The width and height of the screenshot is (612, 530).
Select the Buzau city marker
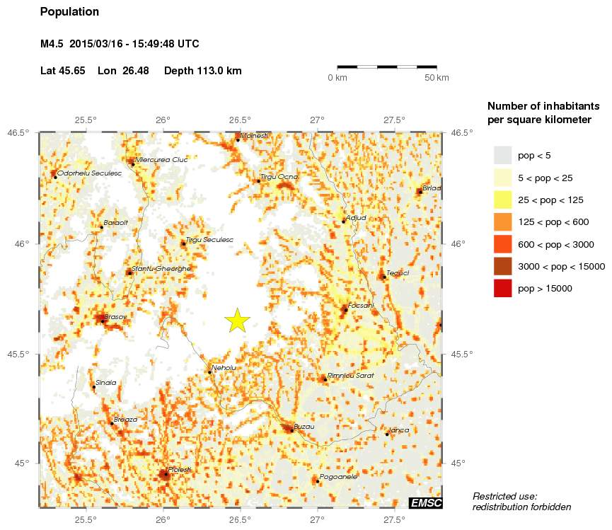291,430
